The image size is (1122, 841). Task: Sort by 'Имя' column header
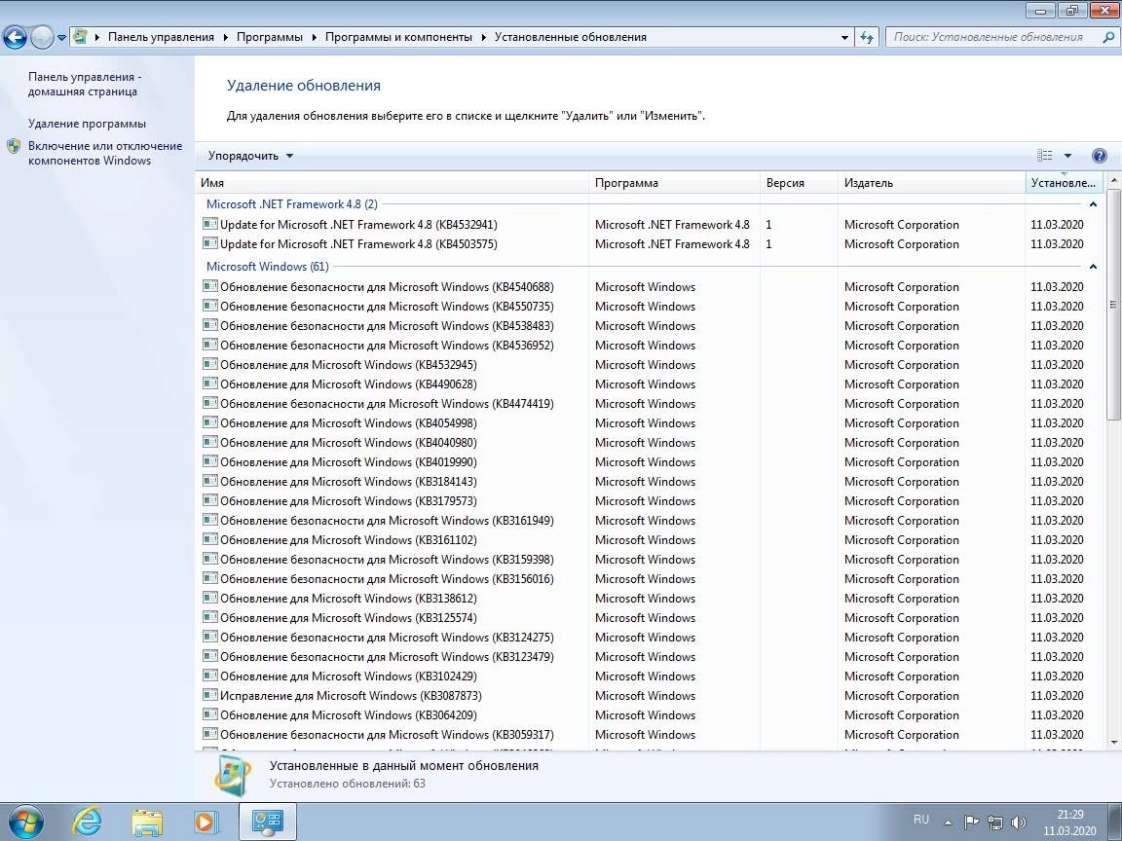coord(393,183)
